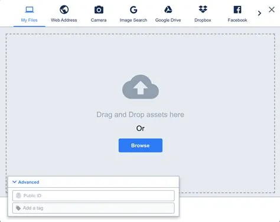Show more upload sources arrow
This screenshot has width=280, height=222.
pos(259,13)
